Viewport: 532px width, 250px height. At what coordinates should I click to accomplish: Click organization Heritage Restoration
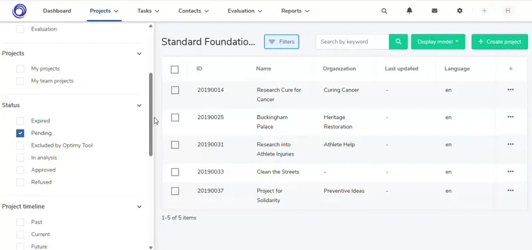click(x=338, y=122)
